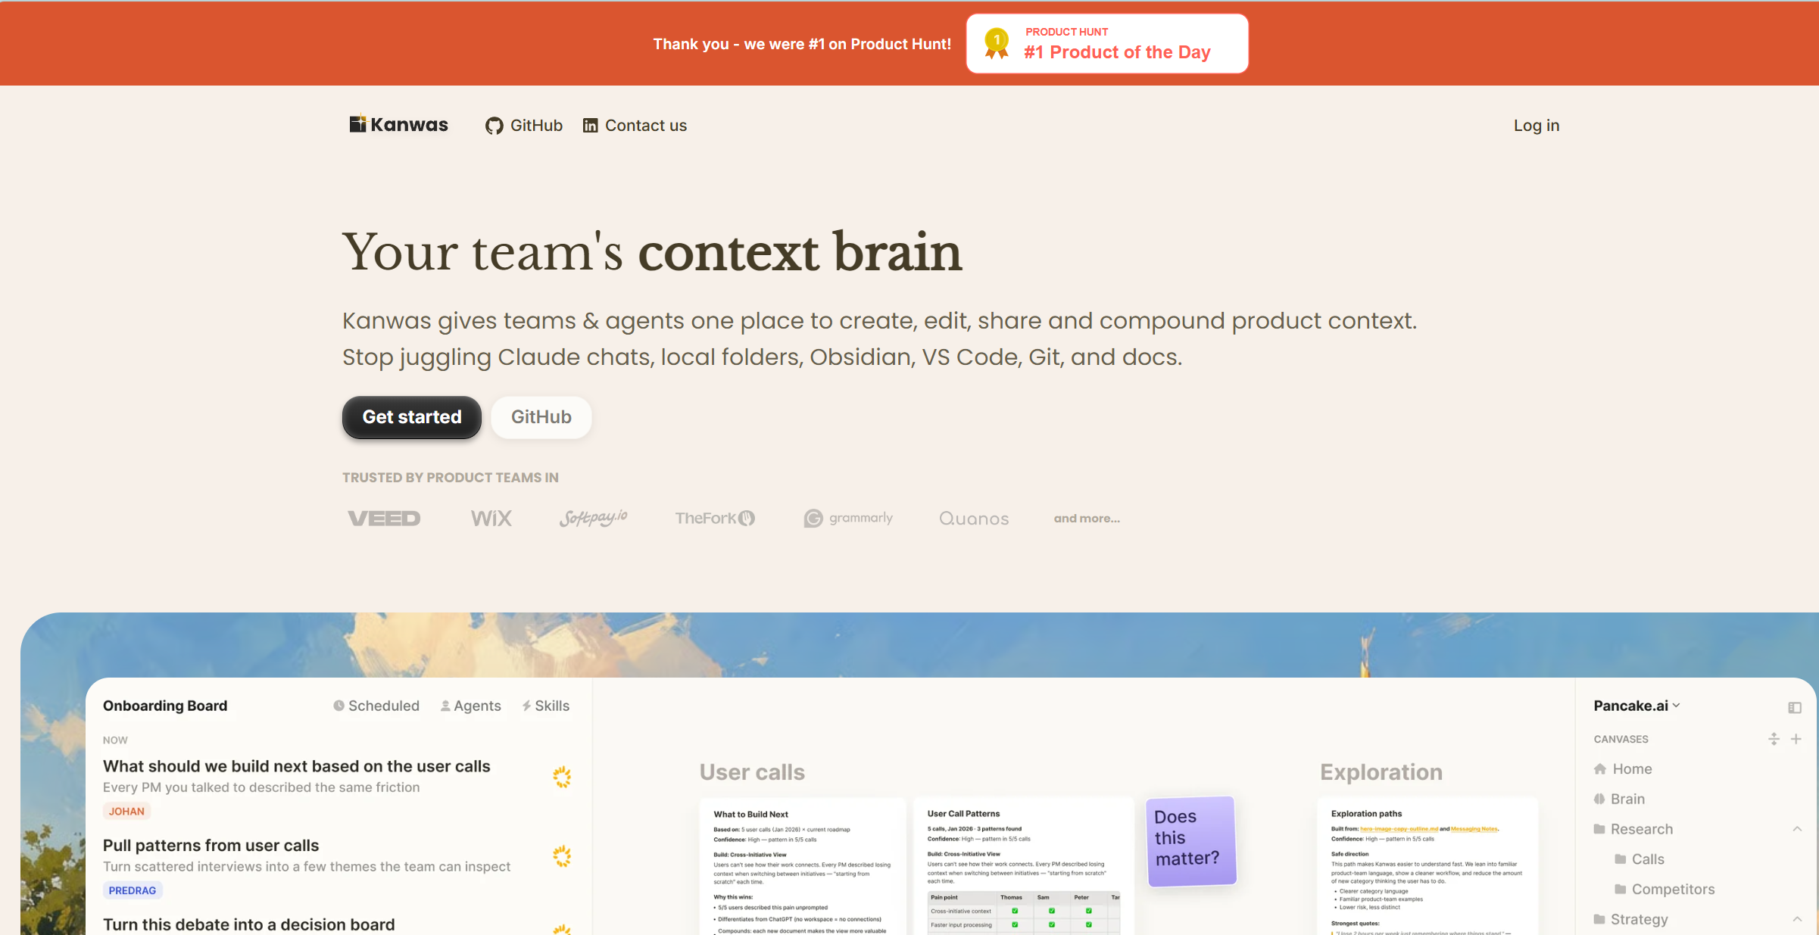
Task: Click the 'Your team's context brain' headline
Action: [652, 251]
